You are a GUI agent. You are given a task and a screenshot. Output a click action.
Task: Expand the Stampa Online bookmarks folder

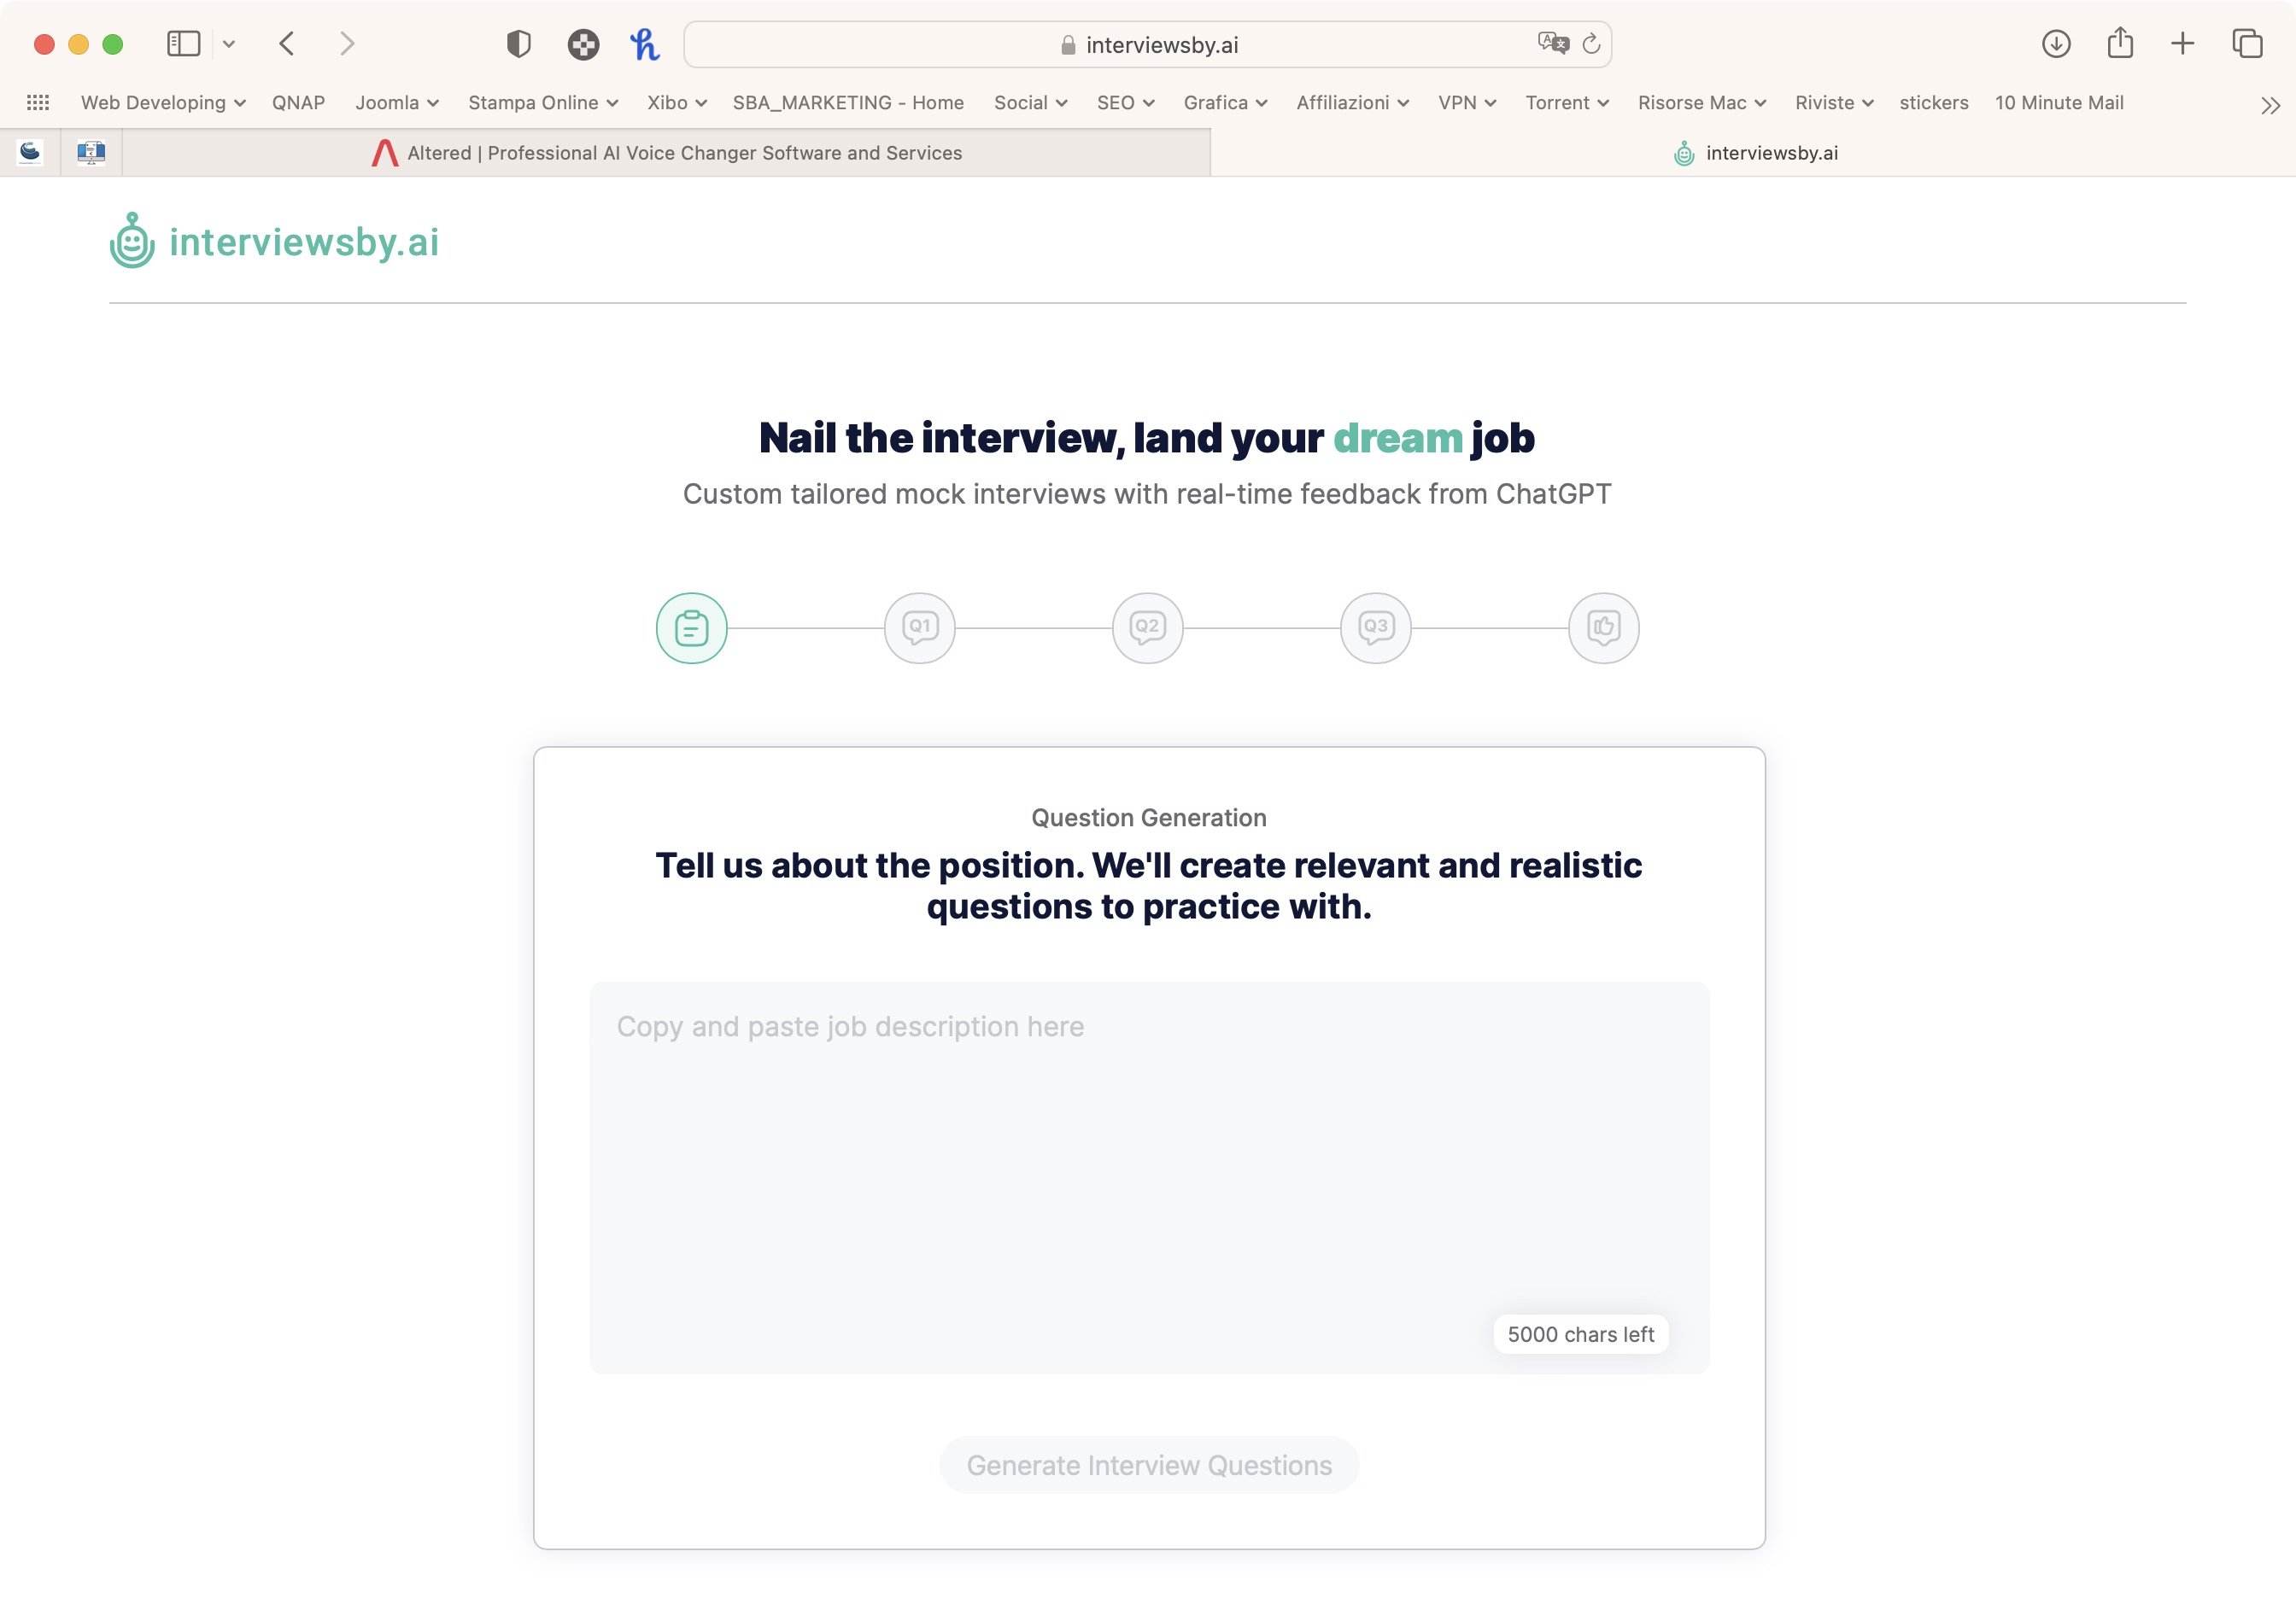[543, 102]
